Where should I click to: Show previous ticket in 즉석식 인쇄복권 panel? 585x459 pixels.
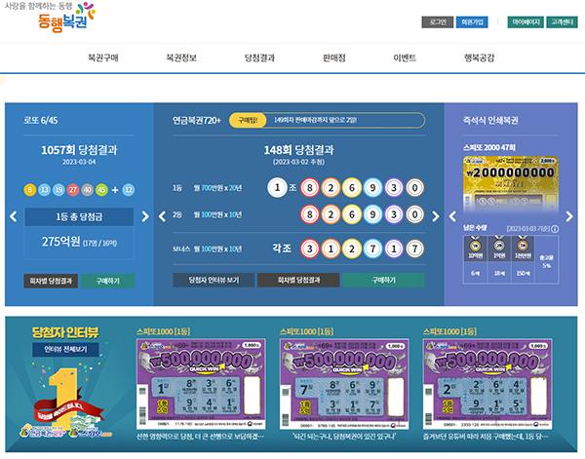tap(452, 216)
